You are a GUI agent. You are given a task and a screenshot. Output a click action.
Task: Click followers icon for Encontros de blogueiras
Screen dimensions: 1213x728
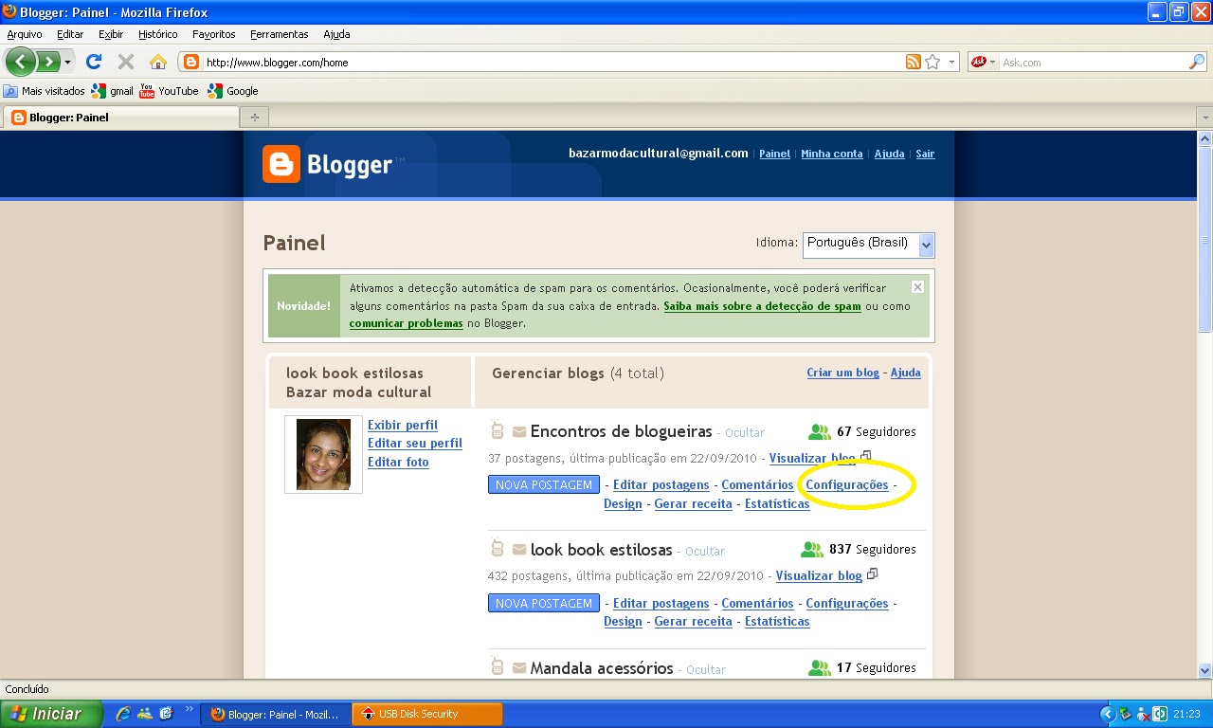(x=819, y=432)
